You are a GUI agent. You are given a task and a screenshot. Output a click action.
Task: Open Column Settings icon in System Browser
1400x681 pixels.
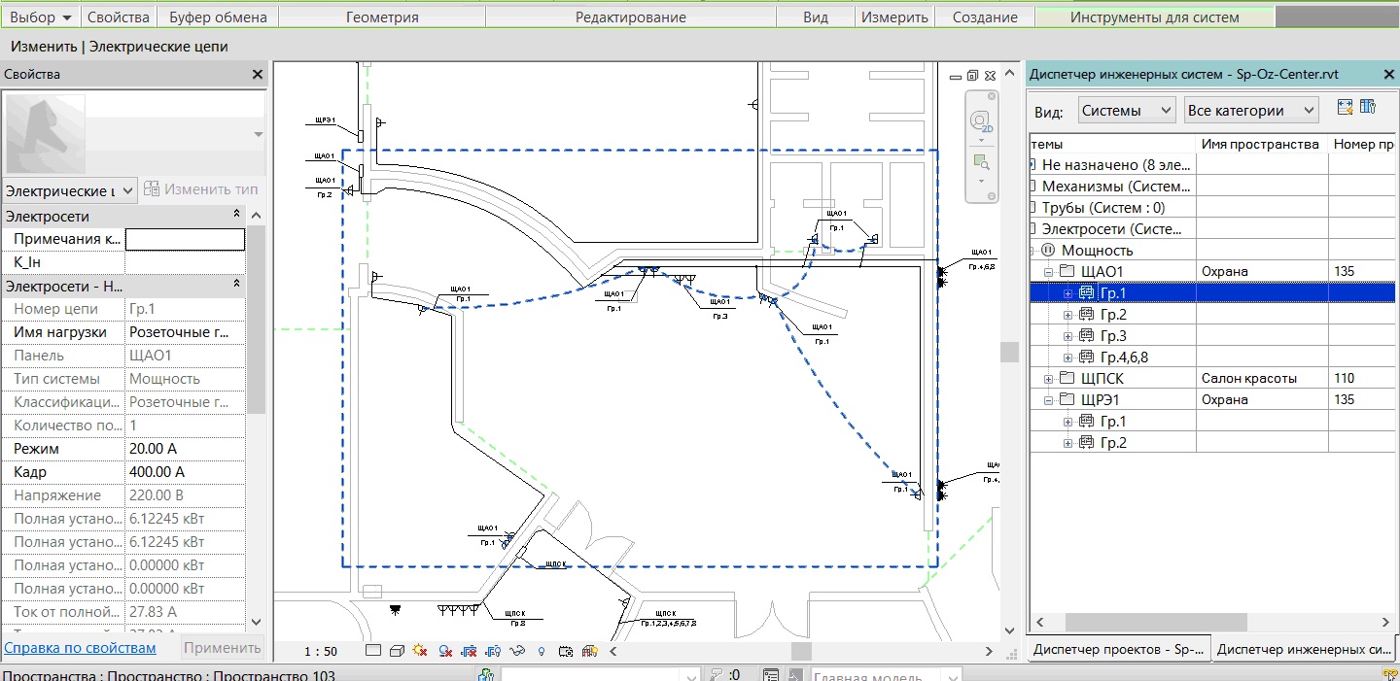[1368, 108]
